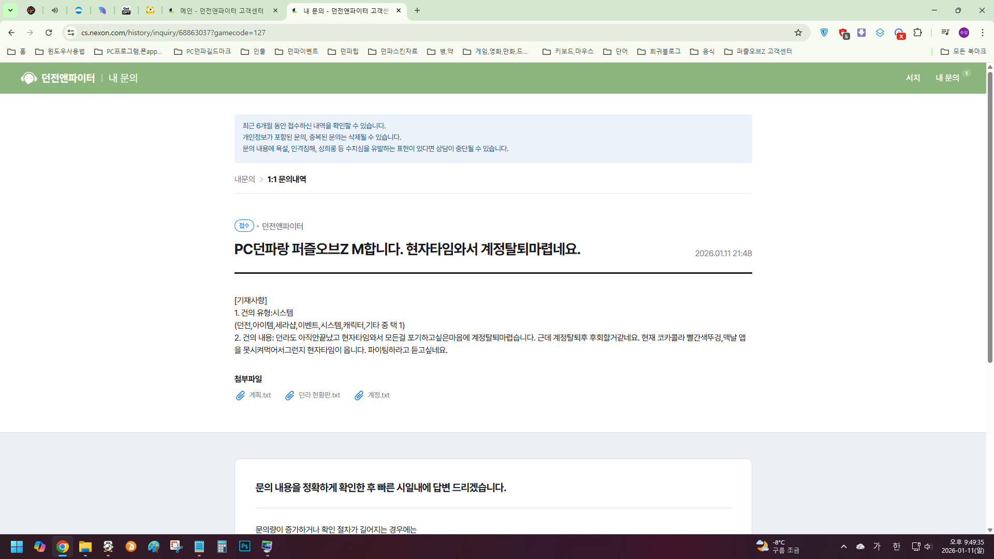The width and height of the screenshot is (994, 559).
Task: Toggle the Korean 한 IME indicator
Action: click(x=896, y=547)
